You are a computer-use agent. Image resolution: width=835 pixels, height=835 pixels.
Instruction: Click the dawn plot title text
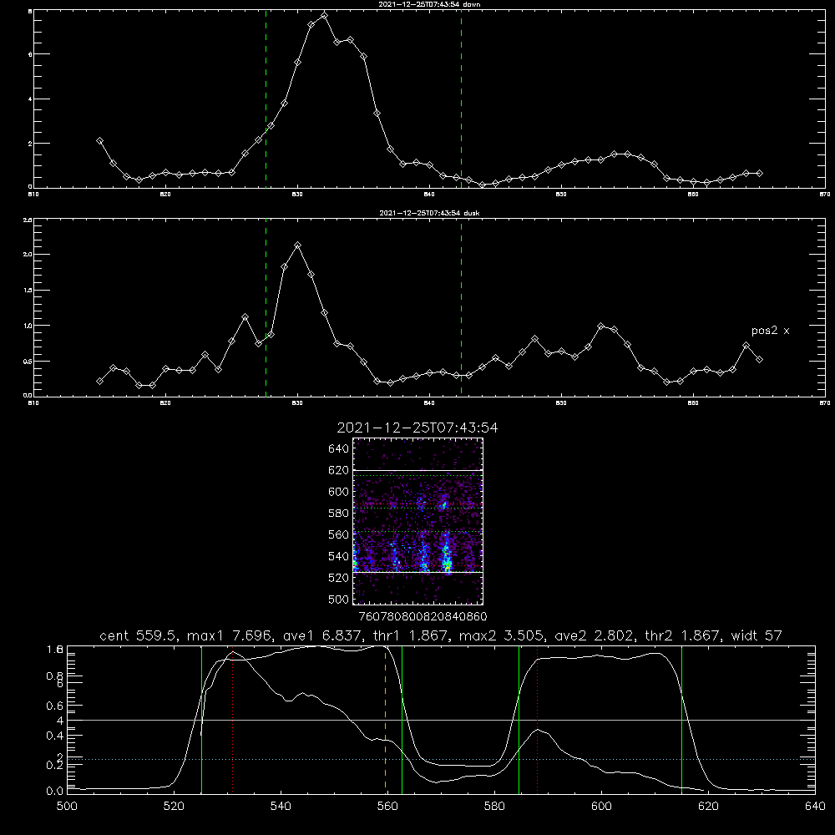click(x=430, y=4)
